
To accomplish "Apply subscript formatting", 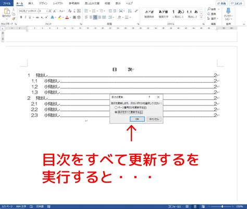I will (42, 17).
